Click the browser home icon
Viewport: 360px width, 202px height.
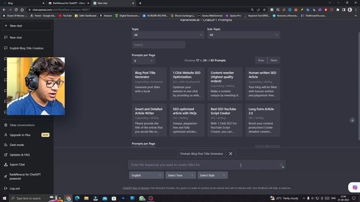[22, 10]
